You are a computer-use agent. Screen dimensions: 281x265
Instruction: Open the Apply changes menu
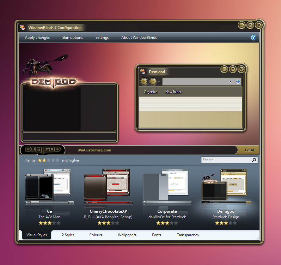37,38
